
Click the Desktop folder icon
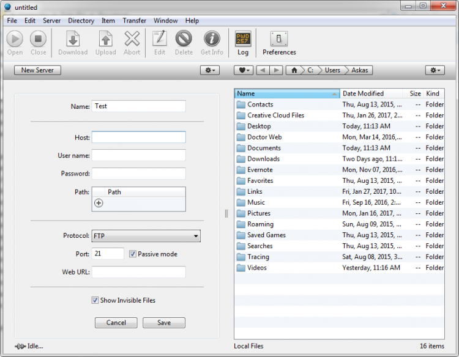(241, 127)
